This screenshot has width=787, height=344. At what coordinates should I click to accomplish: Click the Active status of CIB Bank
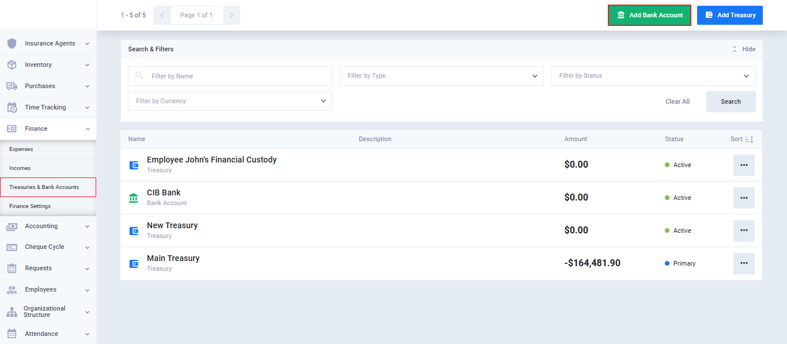[x=678, y=198]
